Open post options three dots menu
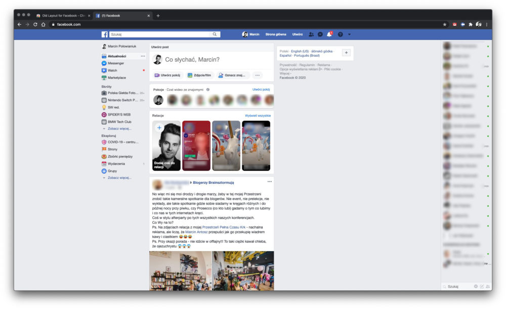The height and width of the screenshot is (309, 506). (270, 182)
